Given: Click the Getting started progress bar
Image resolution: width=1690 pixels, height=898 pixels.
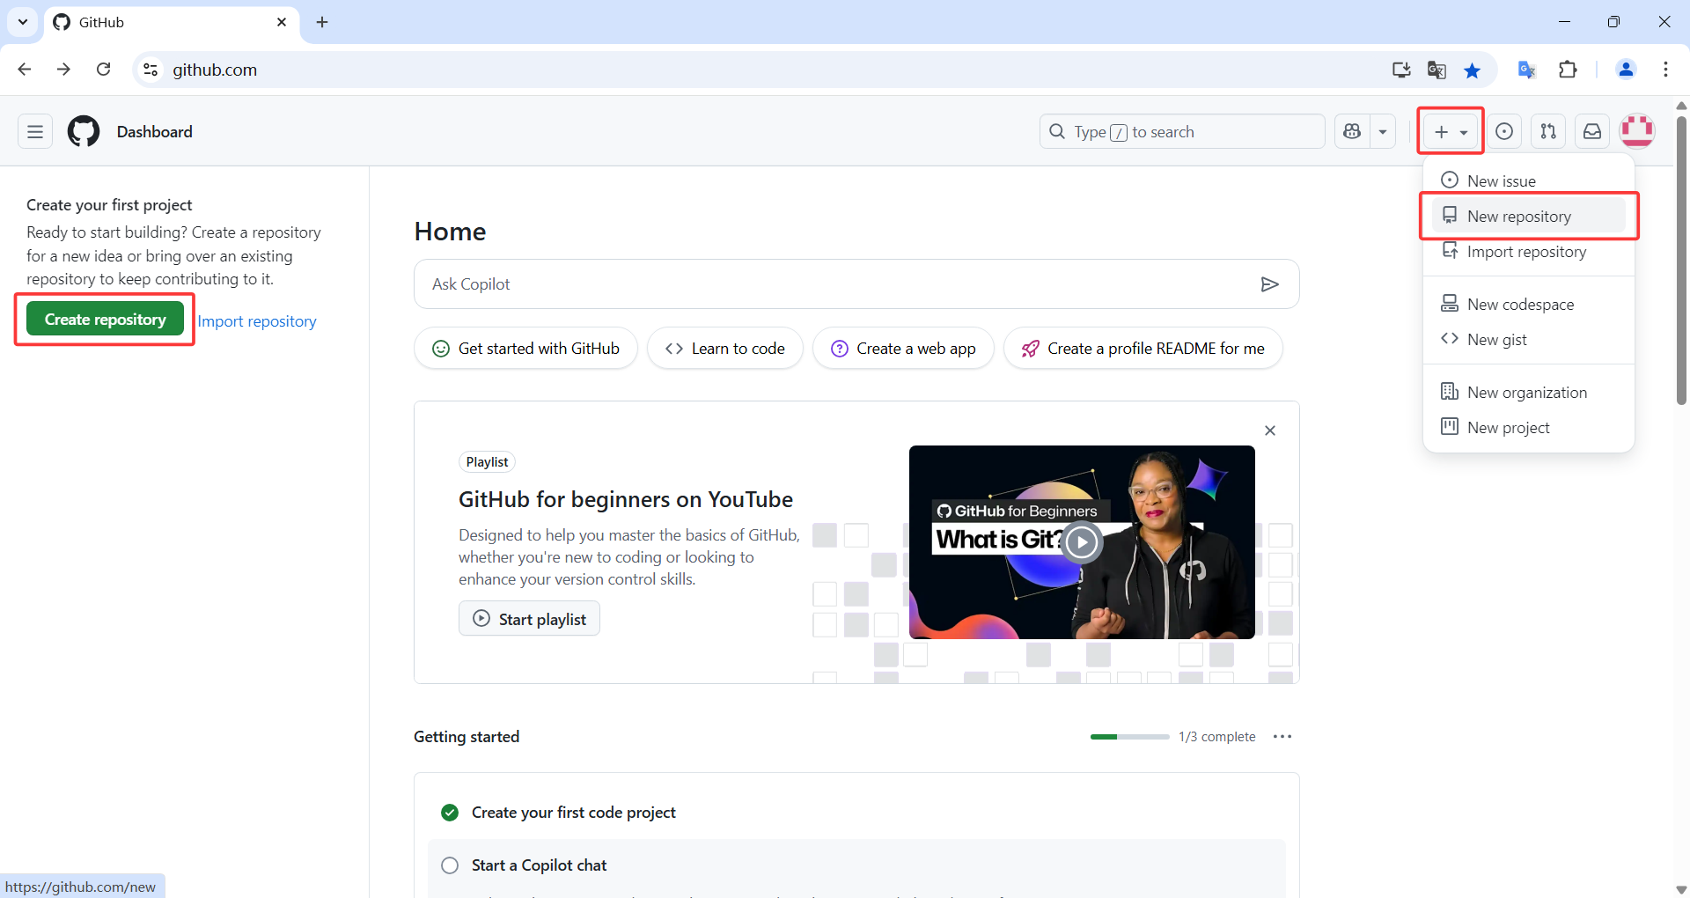Looking at the screenshot, I should click(x=1129, y=736).
